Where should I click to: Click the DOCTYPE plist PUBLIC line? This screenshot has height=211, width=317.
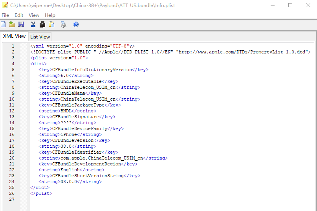pos(170,52)
